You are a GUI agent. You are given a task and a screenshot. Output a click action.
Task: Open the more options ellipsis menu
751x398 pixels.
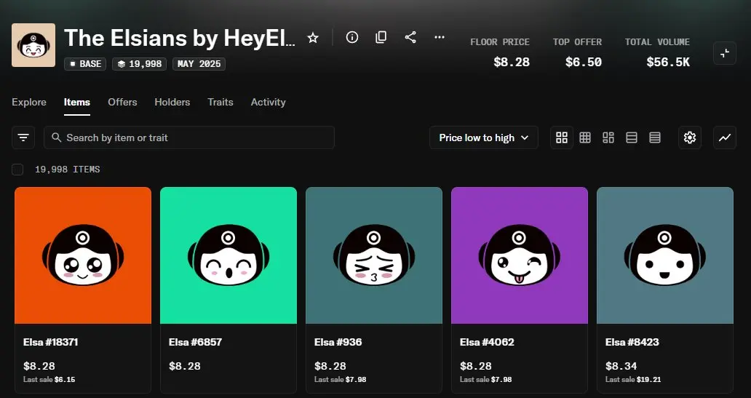[x=440, y=37]
